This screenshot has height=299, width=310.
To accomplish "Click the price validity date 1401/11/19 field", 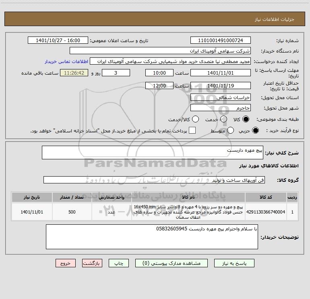I will (221, 86).
